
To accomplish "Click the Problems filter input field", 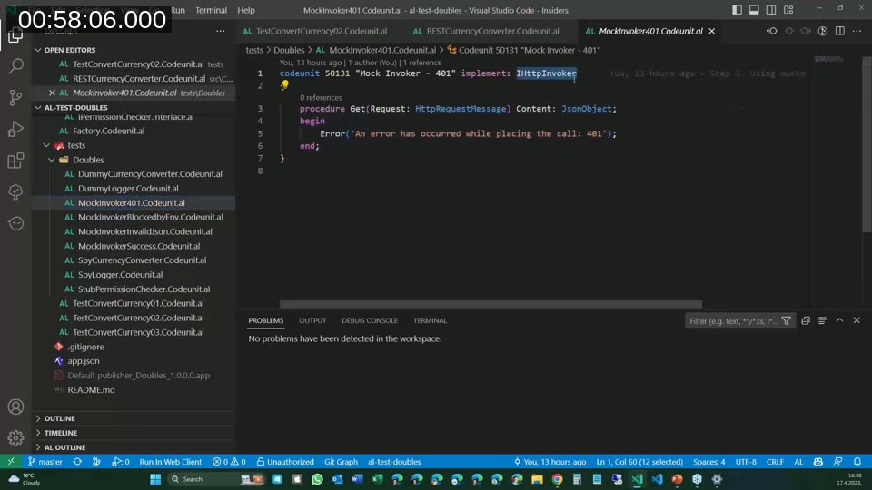I will 732,321.
